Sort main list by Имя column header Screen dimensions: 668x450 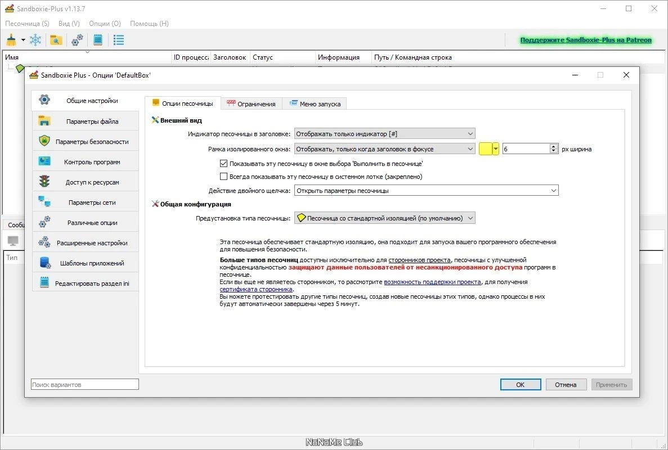[x=87, y=57]
